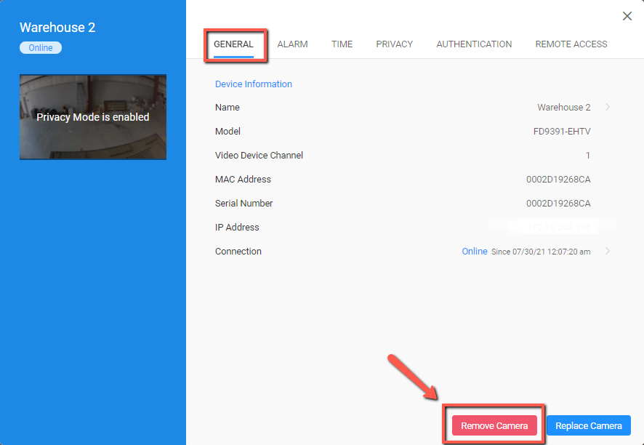Expand the Name row chevron
The image size is (644, 445).
pyautogui.click(x=608, y=107)
